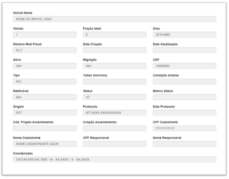Screen dimensions: 229x179
Task: Select the Retificável field
Action: [x=44, y=97]
